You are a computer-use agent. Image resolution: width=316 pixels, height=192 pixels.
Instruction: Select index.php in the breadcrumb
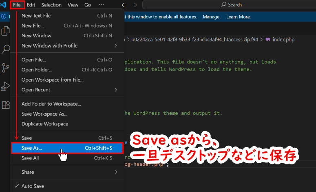pos(283,39)
